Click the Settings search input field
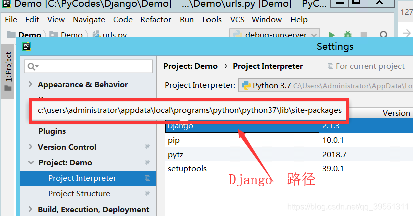 pos(88,66)
